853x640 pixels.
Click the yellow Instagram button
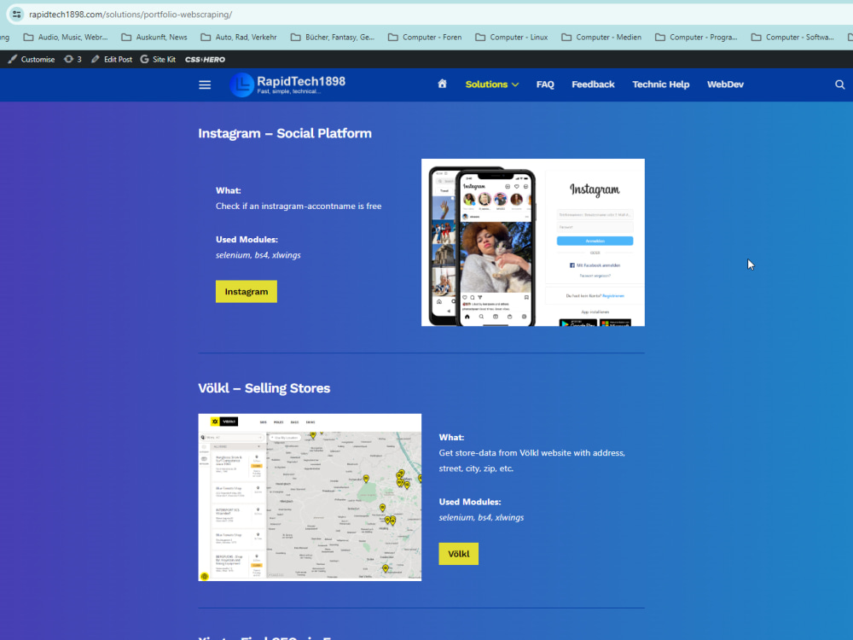(x=247, y=292)
